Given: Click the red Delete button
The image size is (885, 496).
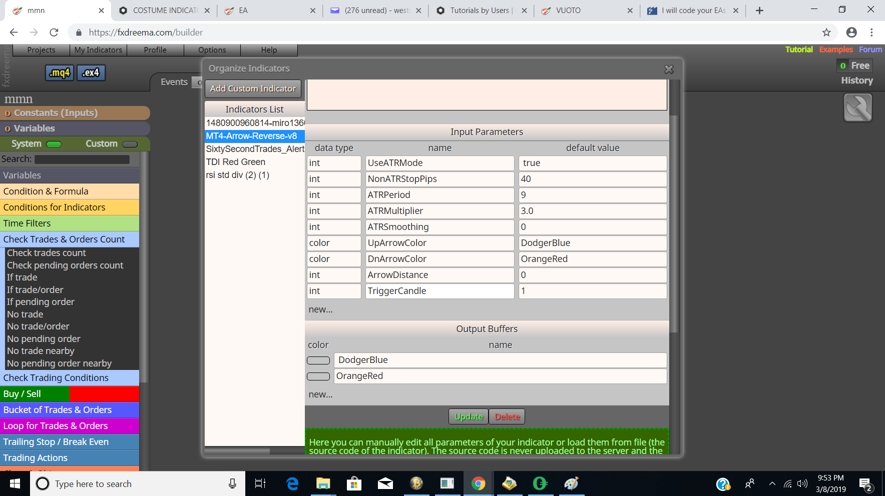Looking at the screenshot, I should [x=507, y=416].
